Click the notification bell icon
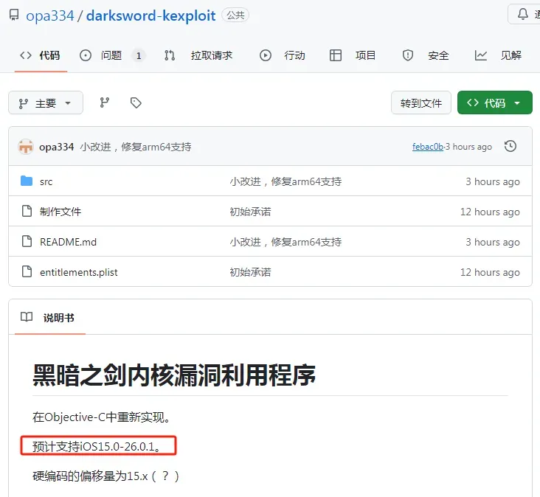The width and height of the screenshot is (540, 497). point(523,14)
